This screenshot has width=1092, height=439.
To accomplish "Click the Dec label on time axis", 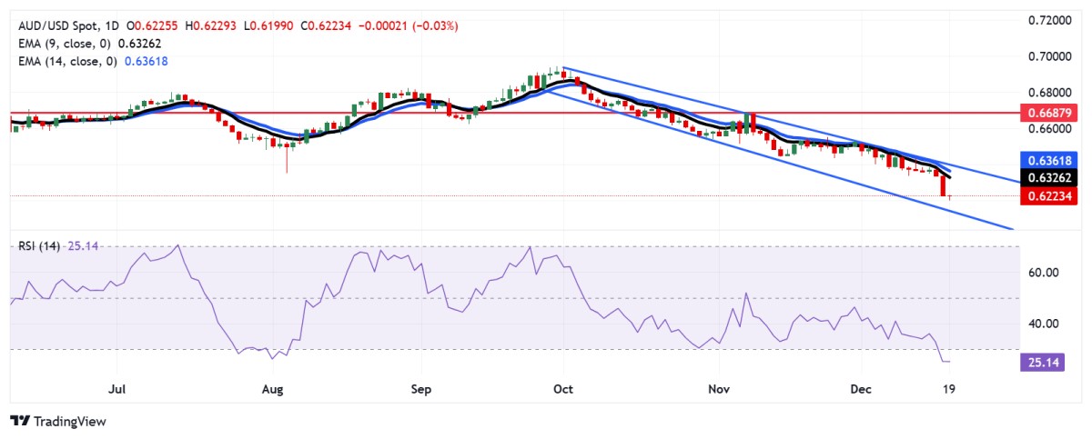I will [x=861, y=390].
